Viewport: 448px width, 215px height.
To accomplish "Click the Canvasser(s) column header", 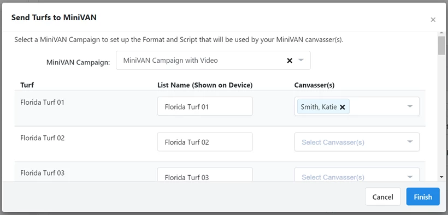I will (314, 85).
